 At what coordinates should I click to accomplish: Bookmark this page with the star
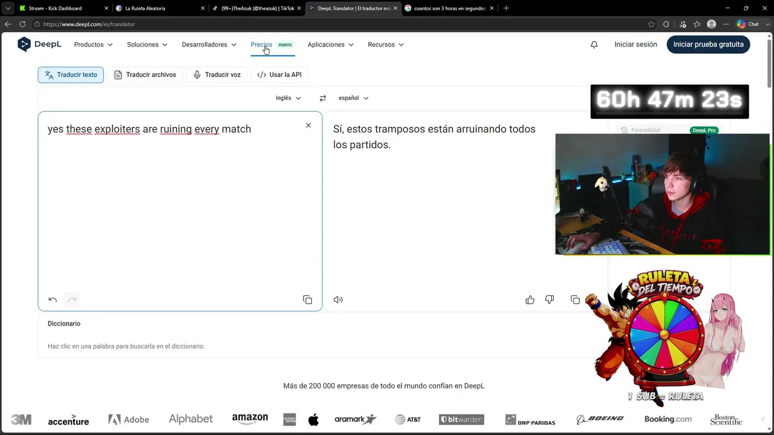pyautogui.click(x=651, y=24)
